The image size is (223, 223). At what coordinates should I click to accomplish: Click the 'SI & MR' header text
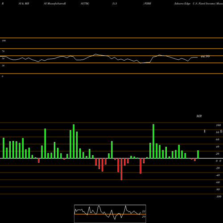click(24, 4)
